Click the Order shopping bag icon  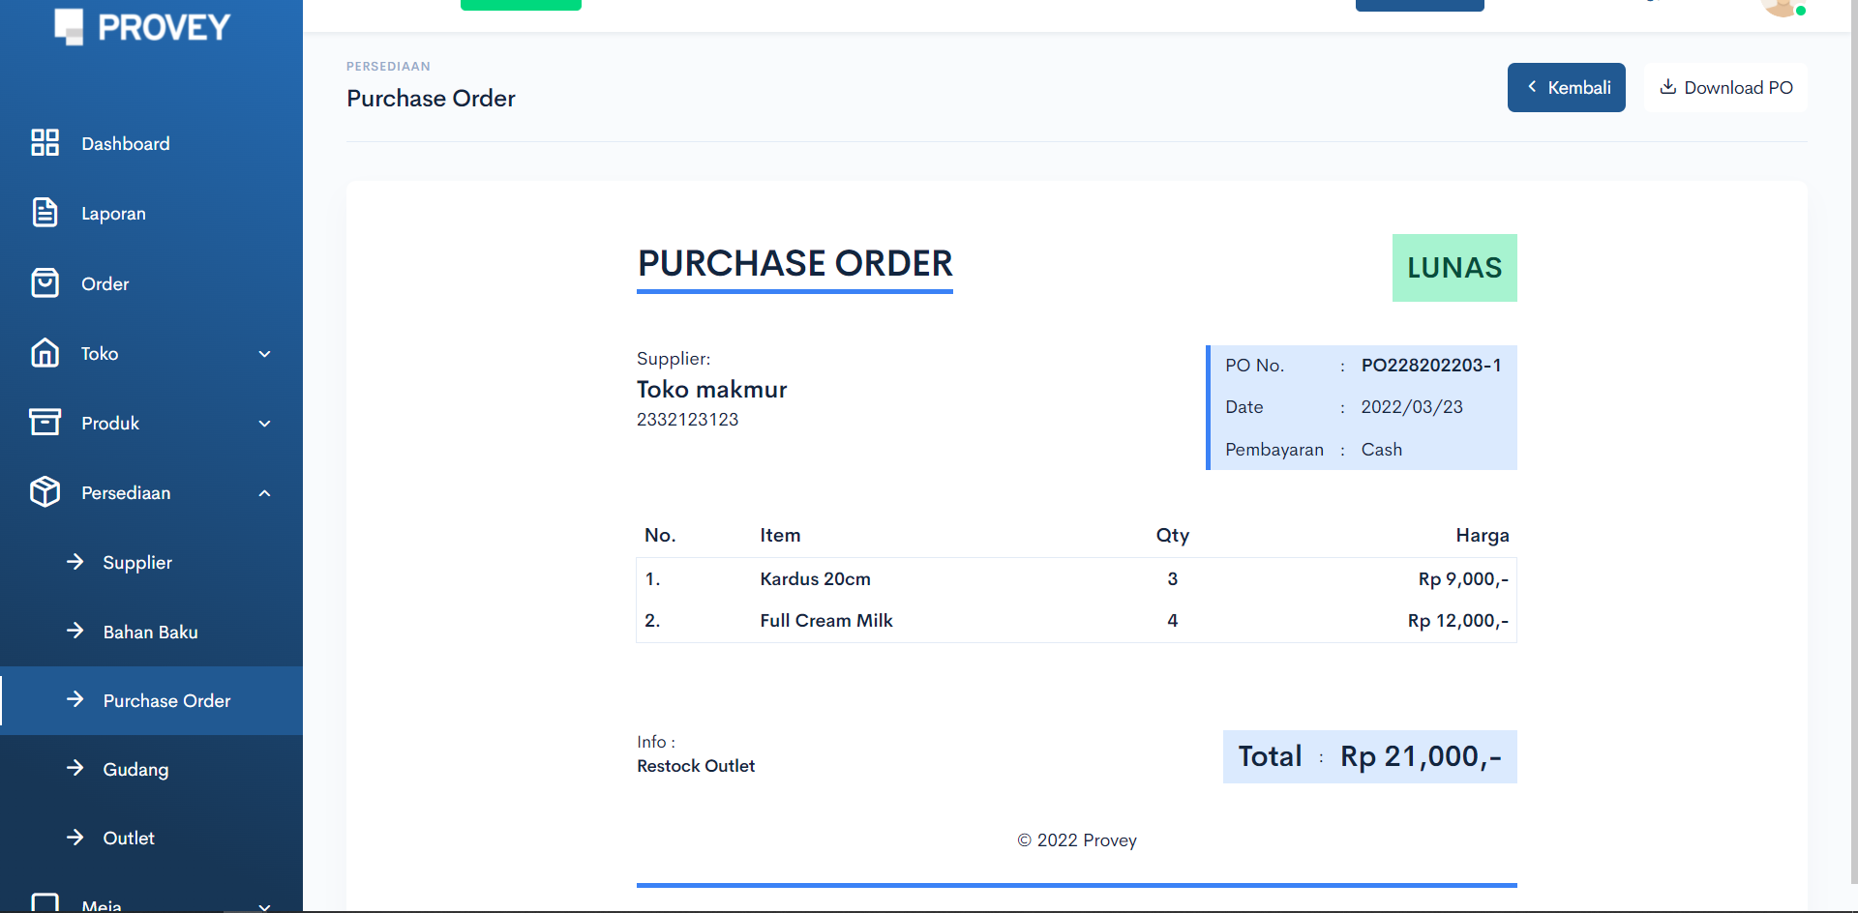tap(45, 283)
